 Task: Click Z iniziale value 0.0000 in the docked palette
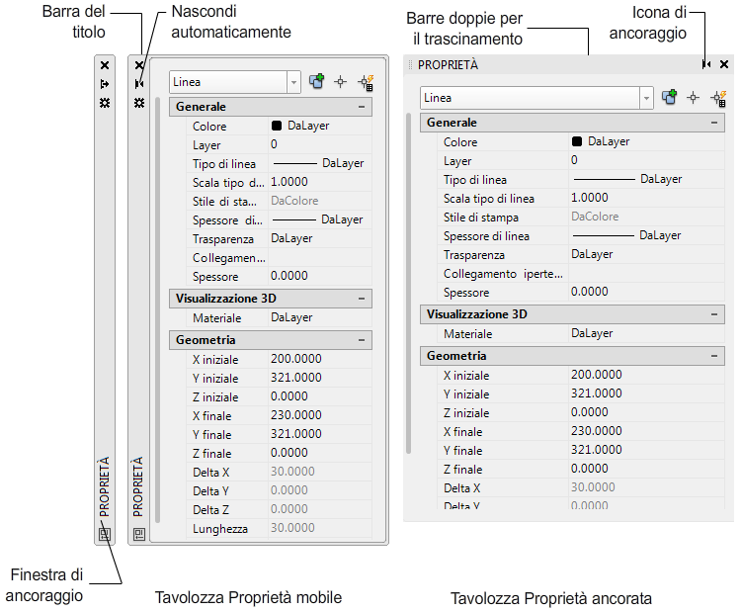coord(646,412)
